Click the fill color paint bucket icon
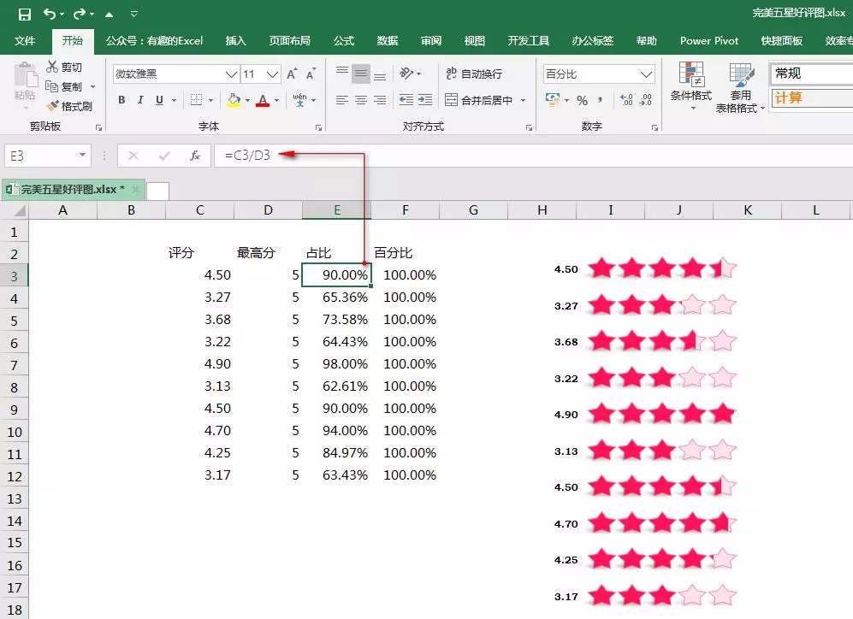Image resolution: width=853 pixels, height=619 pixels. pos(234,100)
